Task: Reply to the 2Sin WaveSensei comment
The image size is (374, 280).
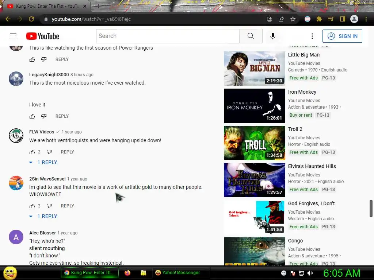Action: pos(68,206)
